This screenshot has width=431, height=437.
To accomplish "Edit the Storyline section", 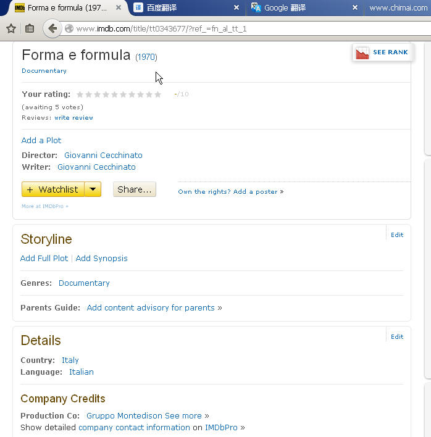I will click(x=397, y=235).
